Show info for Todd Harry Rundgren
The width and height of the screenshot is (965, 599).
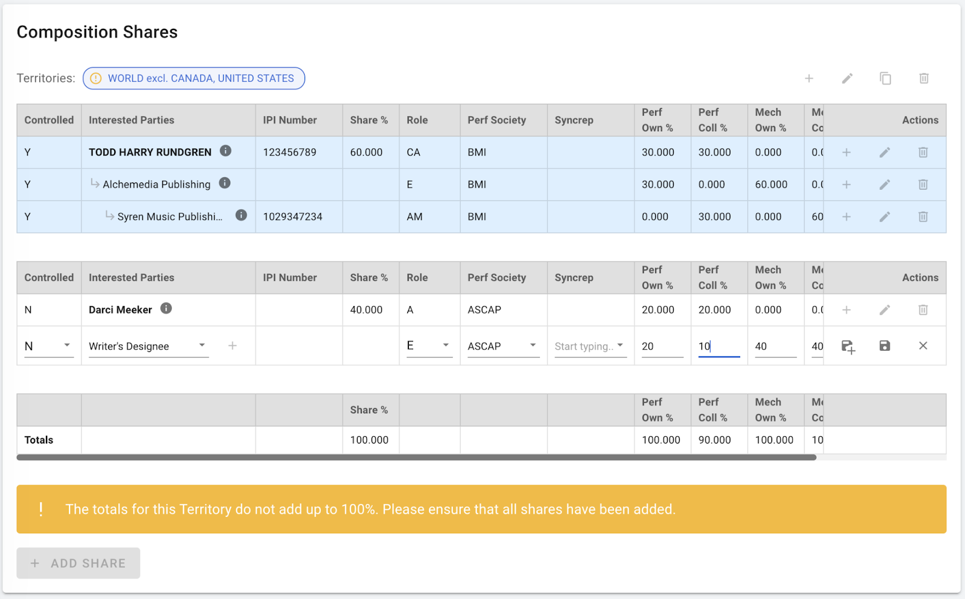click(x=226, y=151)
